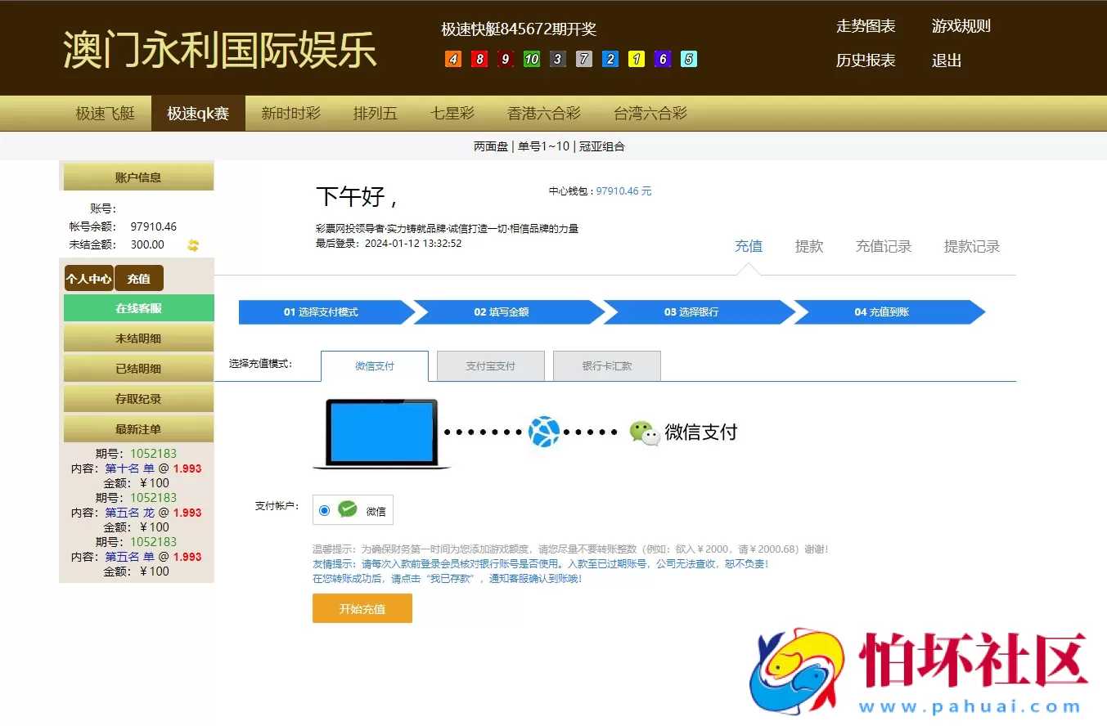Screen dimensions: 1107x726
Task: Click the globe icon in the payment flow diagram
Action: click(544, 432)
